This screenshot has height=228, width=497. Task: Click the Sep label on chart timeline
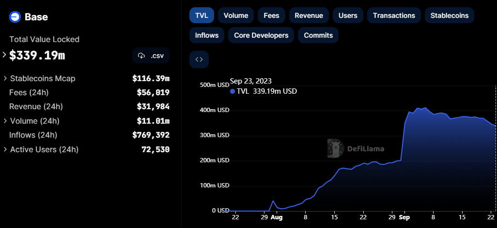404,218
